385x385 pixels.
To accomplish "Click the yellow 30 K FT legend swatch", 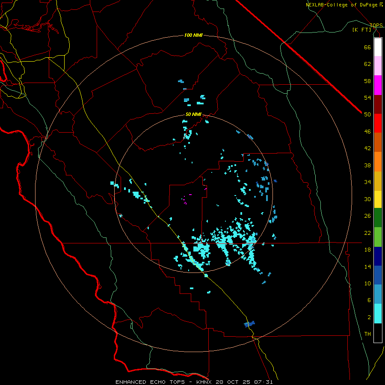I will (378, 199).
